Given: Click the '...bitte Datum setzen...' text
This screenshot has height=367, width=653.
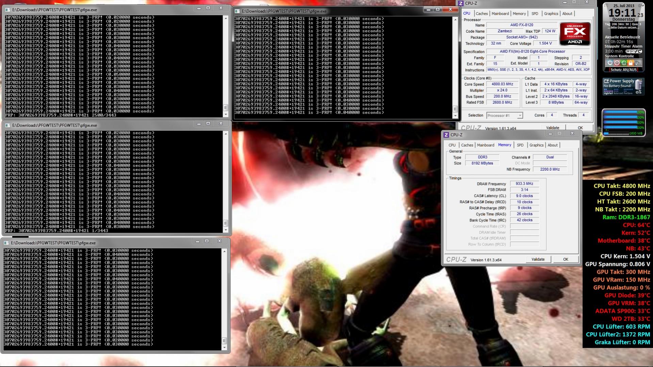Looking at the screenshot, I should 624,28.
